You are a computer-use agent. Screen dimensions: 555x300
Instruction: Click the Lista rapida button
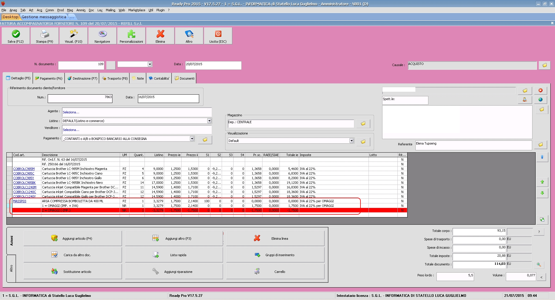click(174, 255)
